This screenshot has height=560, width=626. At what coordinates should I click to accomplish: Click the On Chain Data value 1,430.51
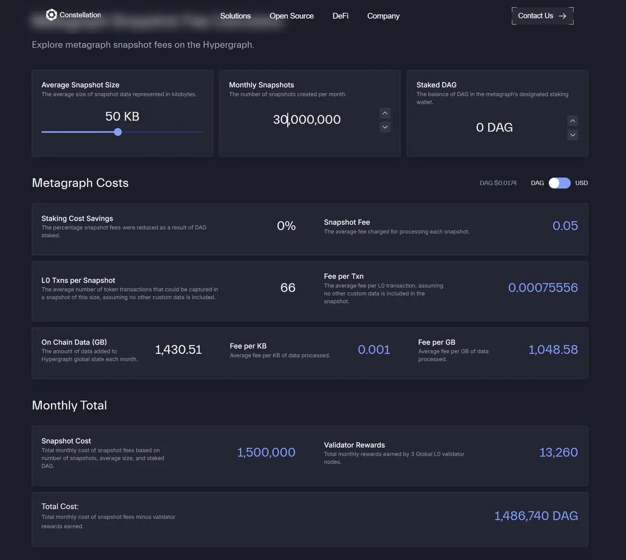178,350
